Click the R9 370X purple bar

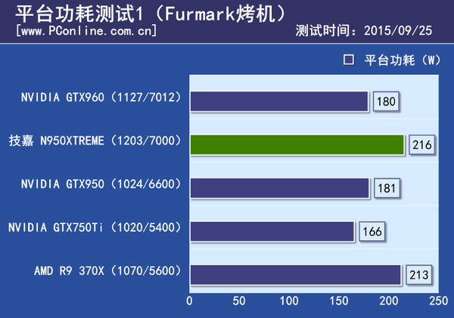tap(296, 275)
